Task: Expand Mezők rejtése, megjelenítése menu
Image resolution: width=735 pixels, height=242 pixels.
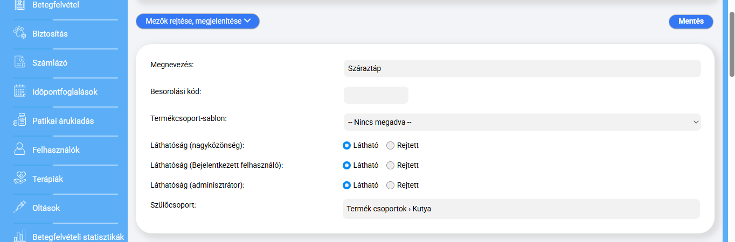Action: (198, 21)
